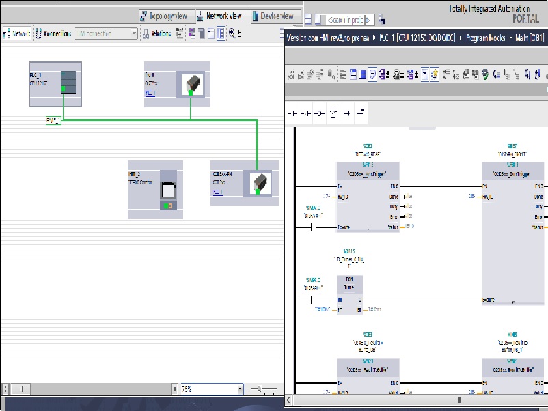Click the PLC_1 link on bottom-right device
This screenshot has height=411, width=548.
tap(217, 193)
